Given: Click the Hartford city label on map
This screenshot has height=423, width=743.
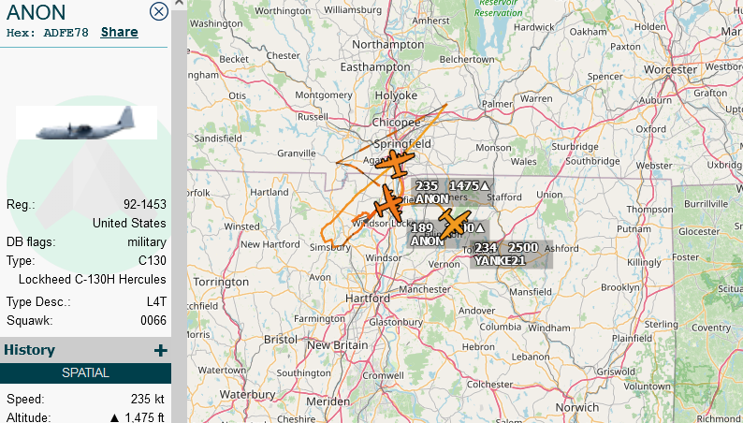Looking at the screenshot, I should point(368,299).
